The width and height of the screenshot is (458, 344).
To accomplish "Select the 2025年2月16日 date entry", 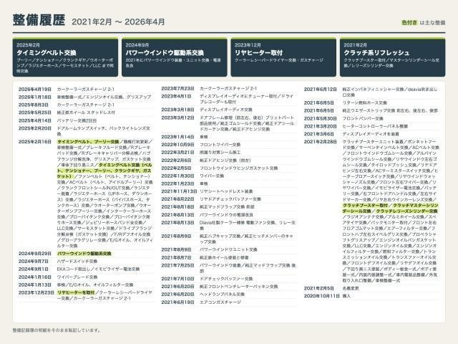I will pos(35,142).
